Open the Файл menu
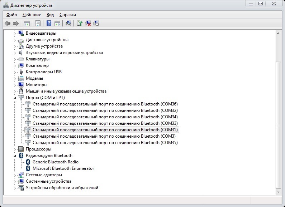Image resolution: width=285 pixels, height=207 pixels. pos(11,15)
